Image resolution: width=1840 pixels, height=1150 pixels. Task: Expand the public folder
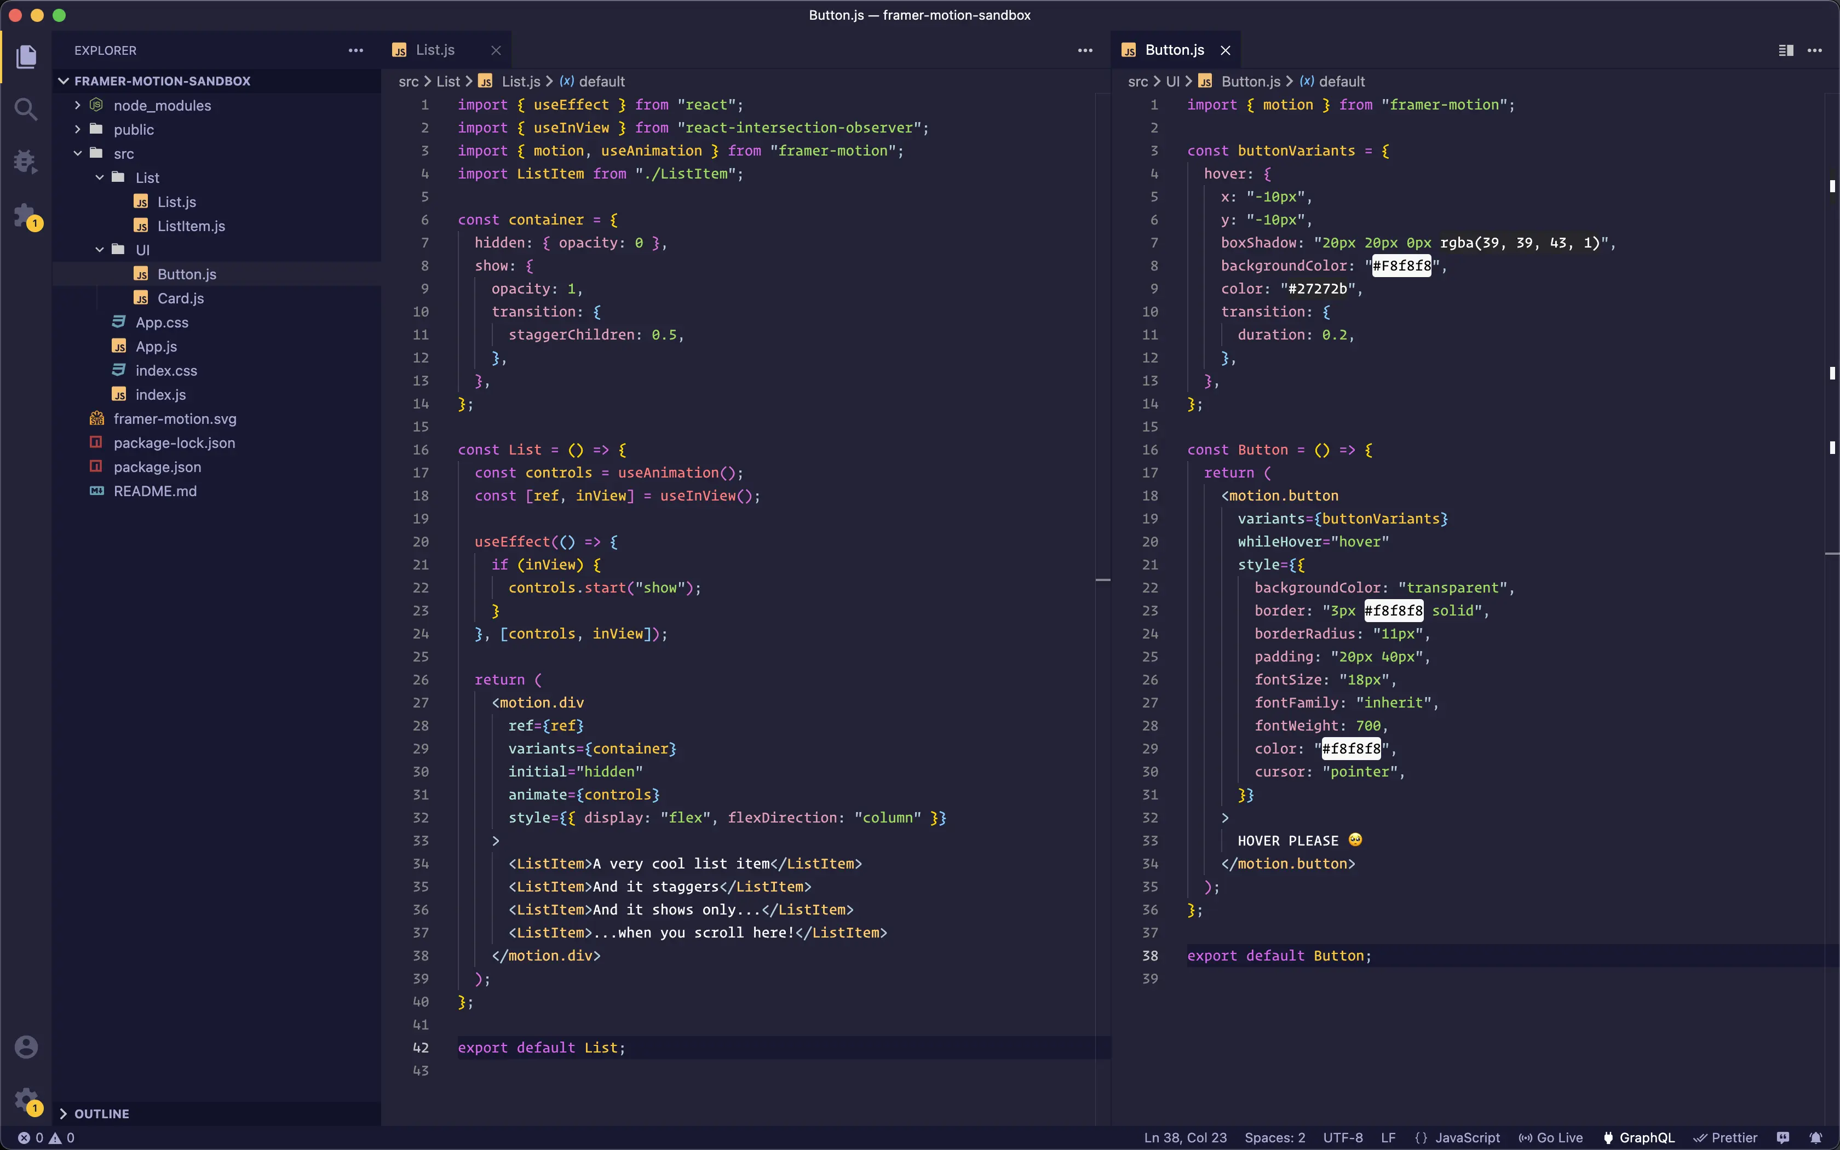pyautogui.click(x=217, y=130)
